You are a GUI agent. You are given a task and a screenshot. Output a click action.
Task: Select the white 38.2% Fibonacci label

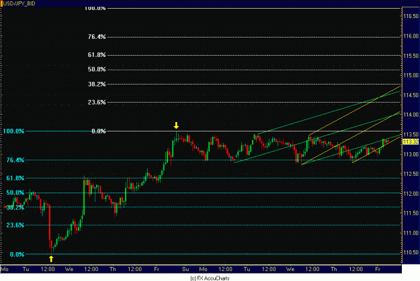pyautogui.click(x=97, y=85)
